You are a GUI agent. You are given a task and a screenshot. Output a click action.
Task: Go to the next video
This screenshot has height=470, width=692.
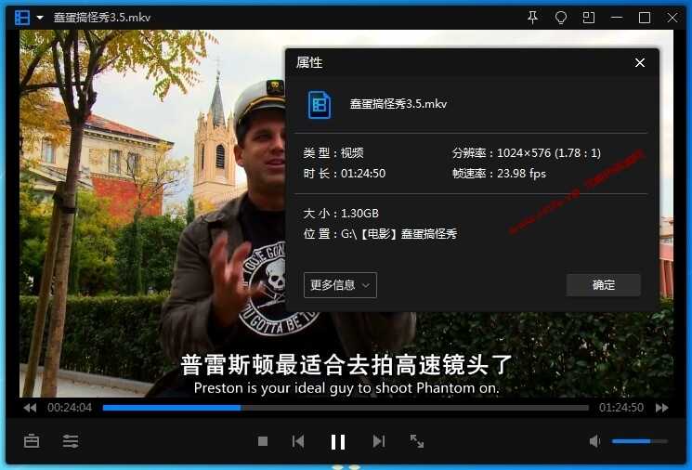click(379, 441)
